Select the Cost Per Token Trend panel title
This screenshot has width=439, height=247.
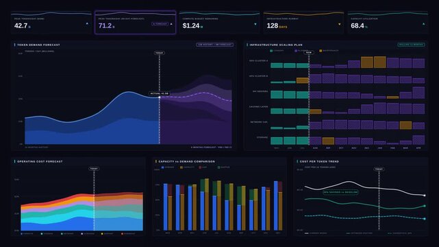(x=319, y=161)
